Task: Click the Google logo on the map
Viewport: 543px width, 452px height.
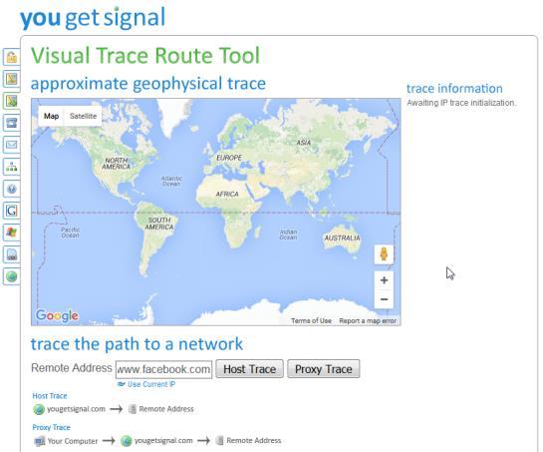Action: coord(57,315)
